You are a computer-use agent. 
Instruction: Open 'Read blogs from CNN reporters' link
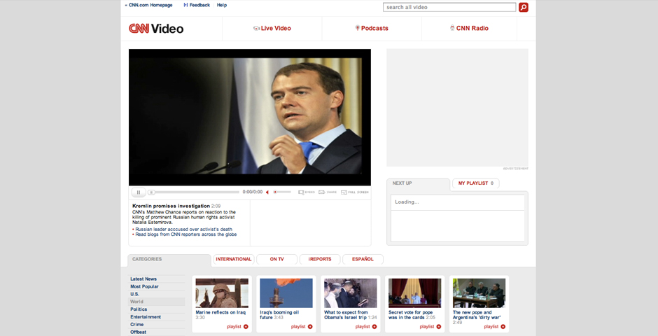pyautogui.click(x=186, y=234)
